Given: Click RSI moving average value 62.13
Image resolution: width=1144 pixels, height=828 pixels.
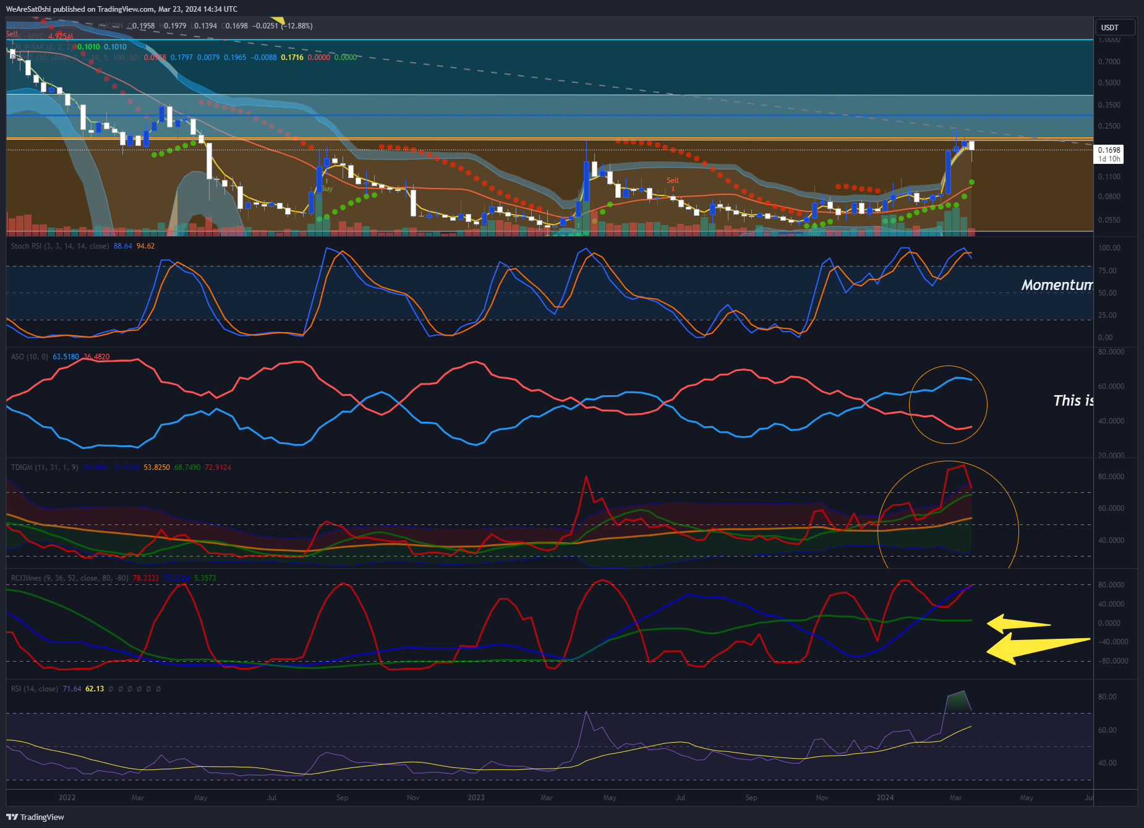Looking at the screenshot, I should [95, 689].
